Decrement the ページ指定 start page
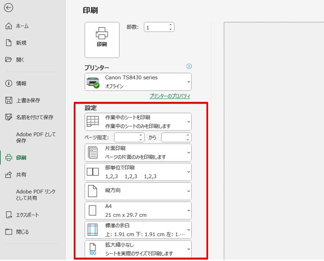The width and height of the screenshot is (324, 261). (x=141, y=140)
